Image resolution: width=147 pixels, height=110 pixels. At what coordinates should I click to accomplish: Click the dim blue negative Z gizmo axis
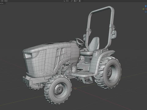146,12
